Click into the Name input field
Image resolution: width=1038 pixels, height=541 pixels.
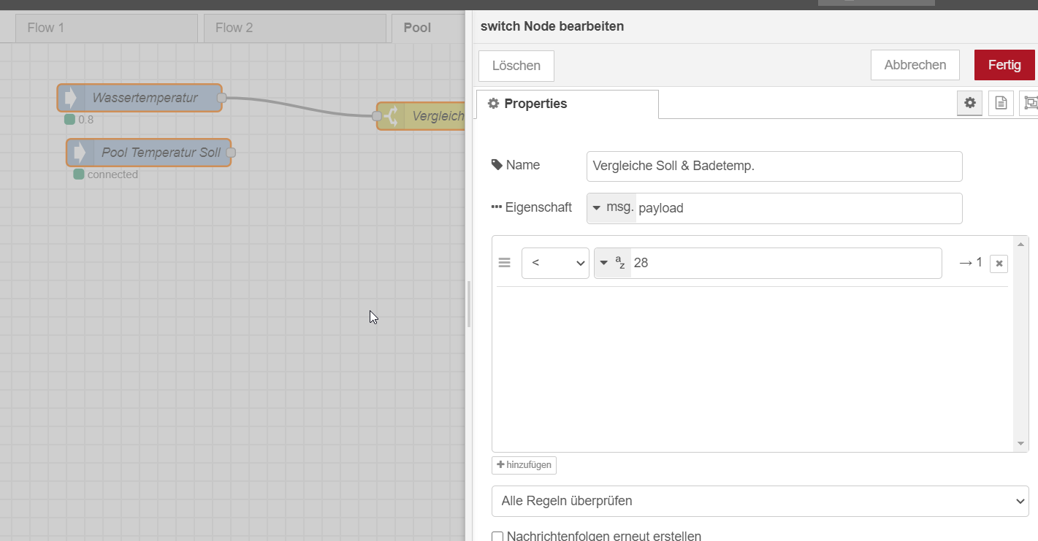pos(774,166)
